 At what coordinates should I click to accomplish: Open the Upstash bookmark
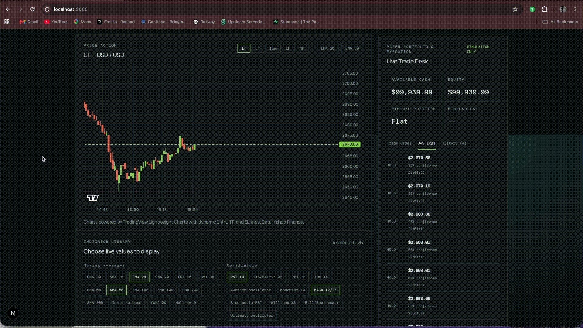pyautogui.click(x=243, y=22)
